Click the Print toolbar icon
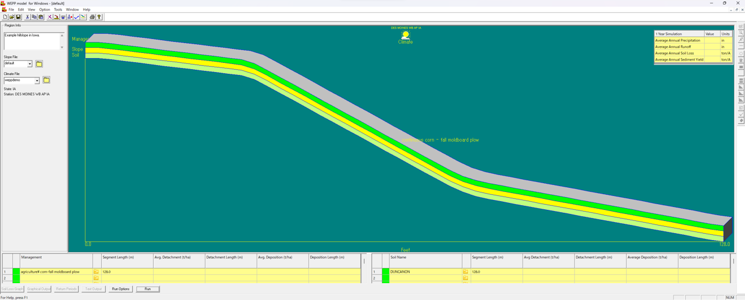The image size is (745, 300). coord(92,17)
